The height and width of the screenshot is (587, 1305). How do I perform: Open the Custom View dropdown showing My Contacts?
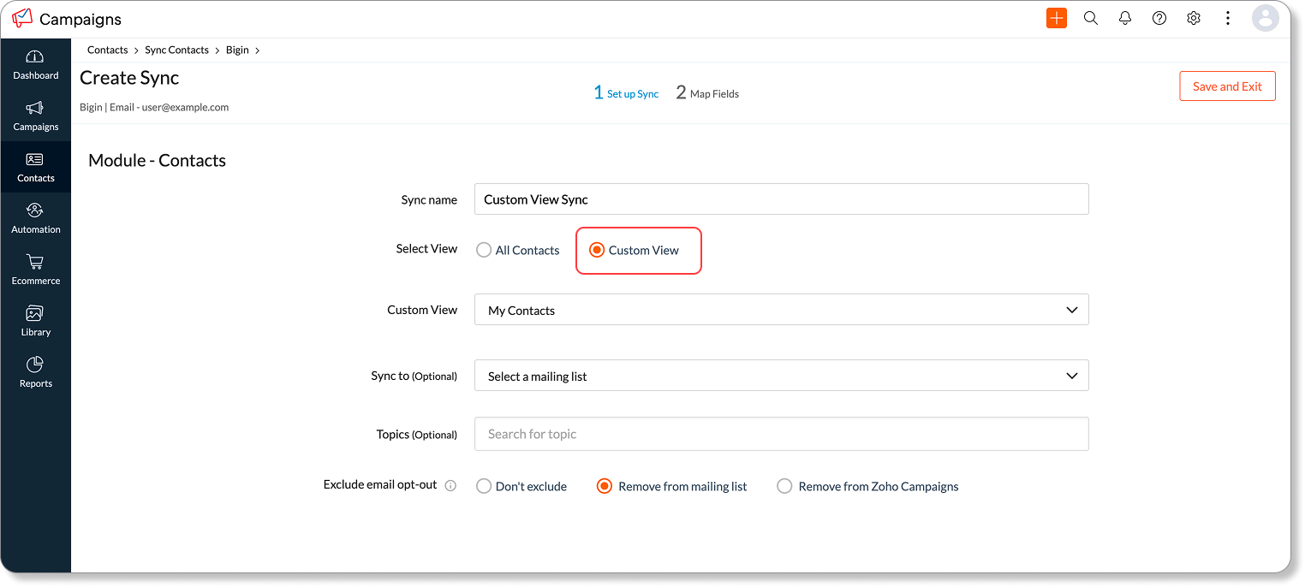[781, 310]
